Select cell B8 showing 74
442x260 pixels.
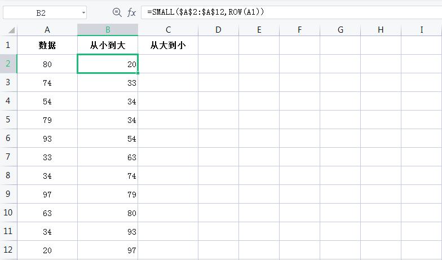[108, 175]
